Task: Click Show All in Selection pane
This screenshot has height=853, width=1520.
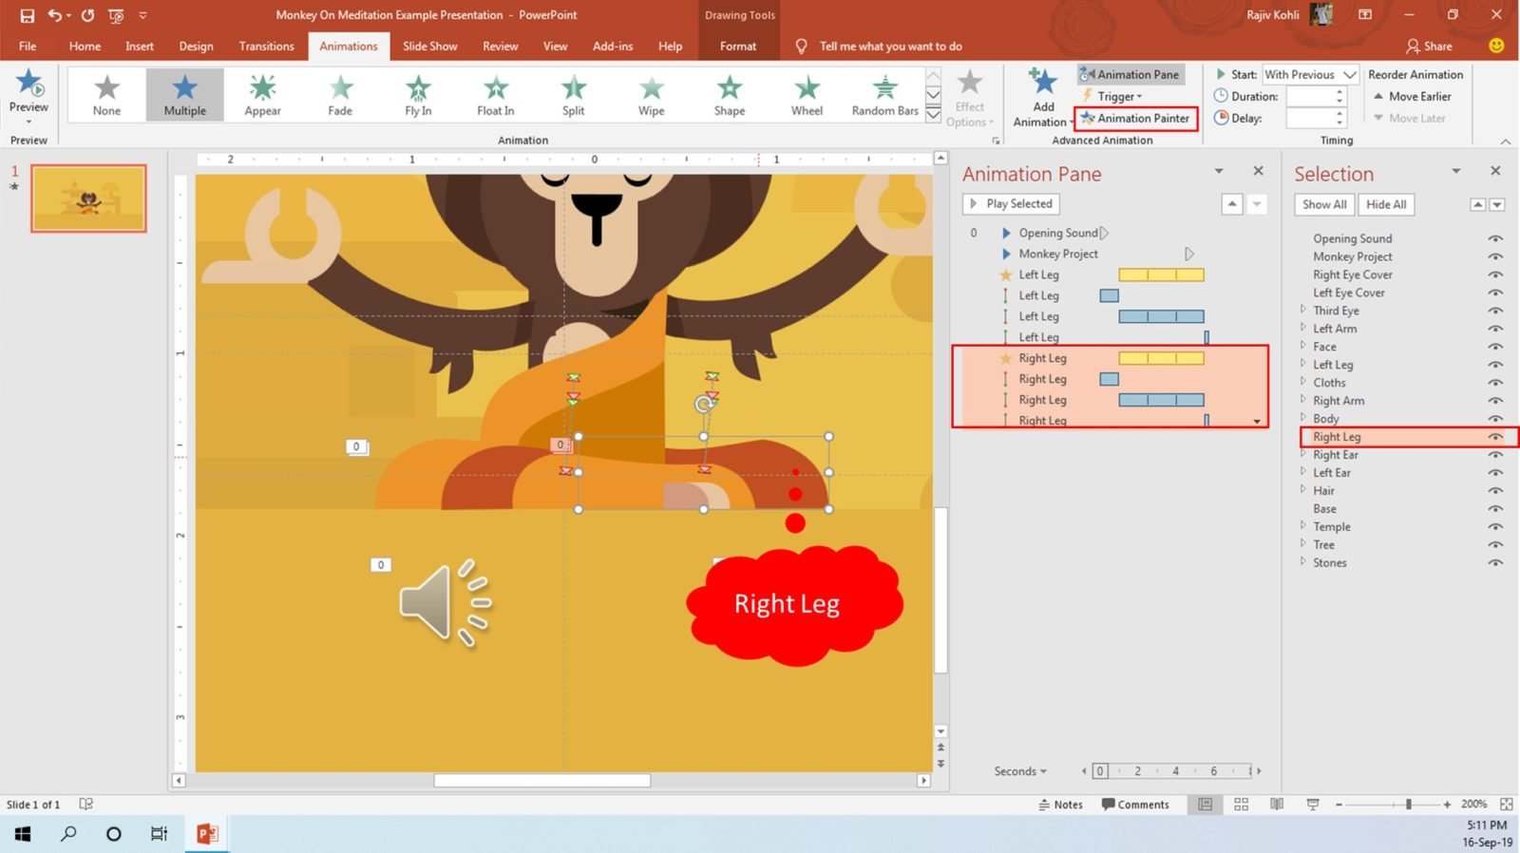Action: point(1324,204)
